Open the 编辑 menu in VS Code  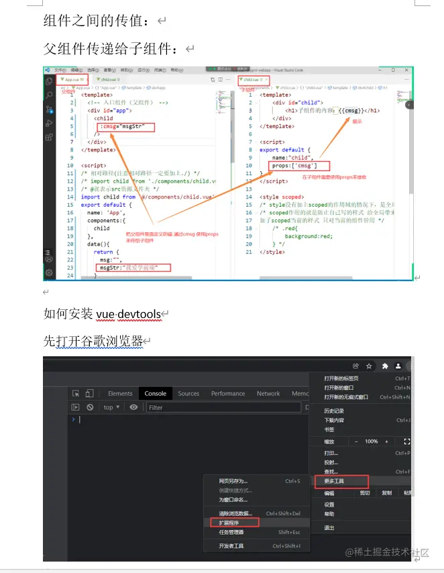pyautogui.click(x=76, y=70)
